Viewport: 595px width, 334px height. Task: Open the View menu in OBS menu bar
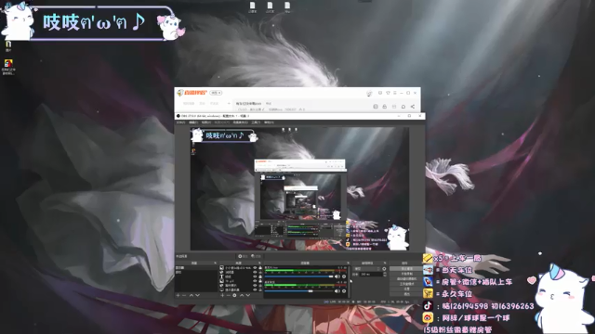click(x=206, y=122)
